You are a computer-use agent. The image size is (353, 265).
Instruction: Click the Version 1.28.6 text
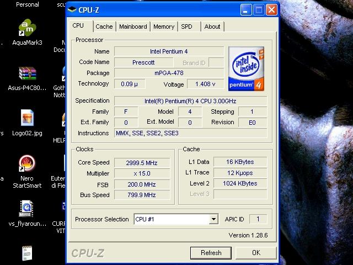248,235
